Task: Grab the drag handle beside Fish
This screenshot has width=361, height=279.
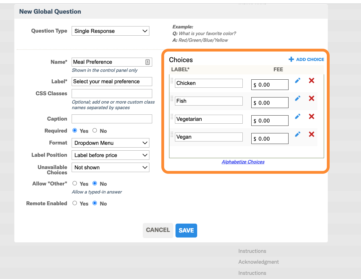Action: point(172,99)
